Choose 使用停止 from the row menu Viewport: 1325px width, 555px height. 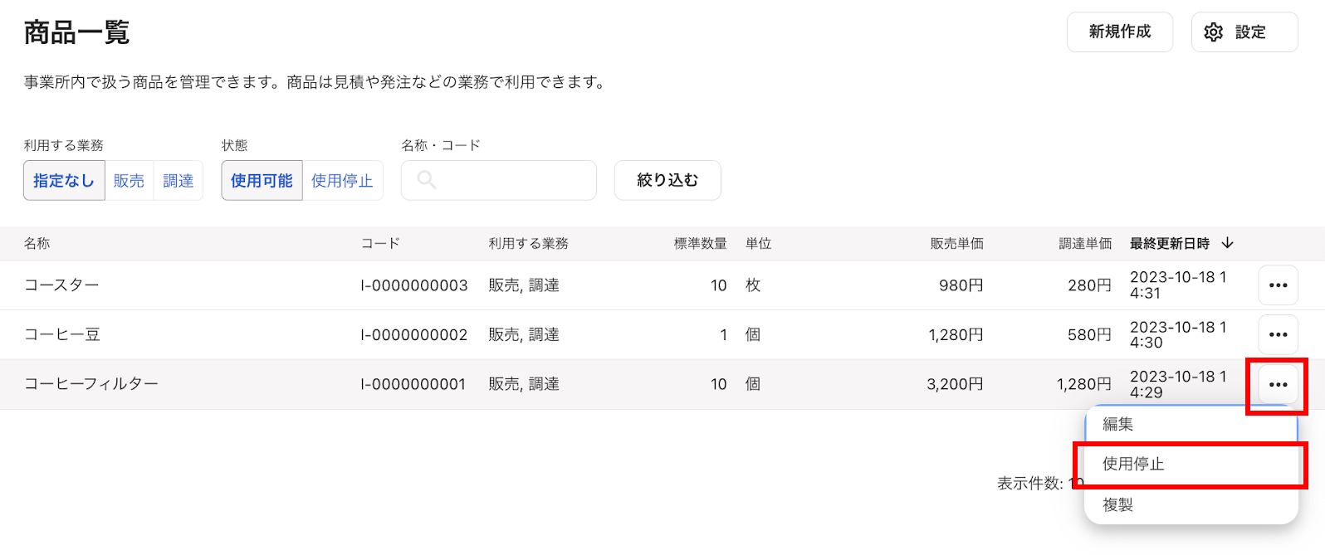(x=1191, y=465)
